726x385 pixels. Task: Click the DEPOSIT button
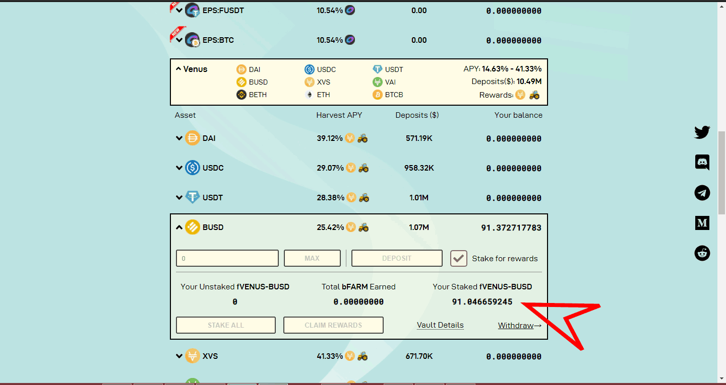point(397,258)
